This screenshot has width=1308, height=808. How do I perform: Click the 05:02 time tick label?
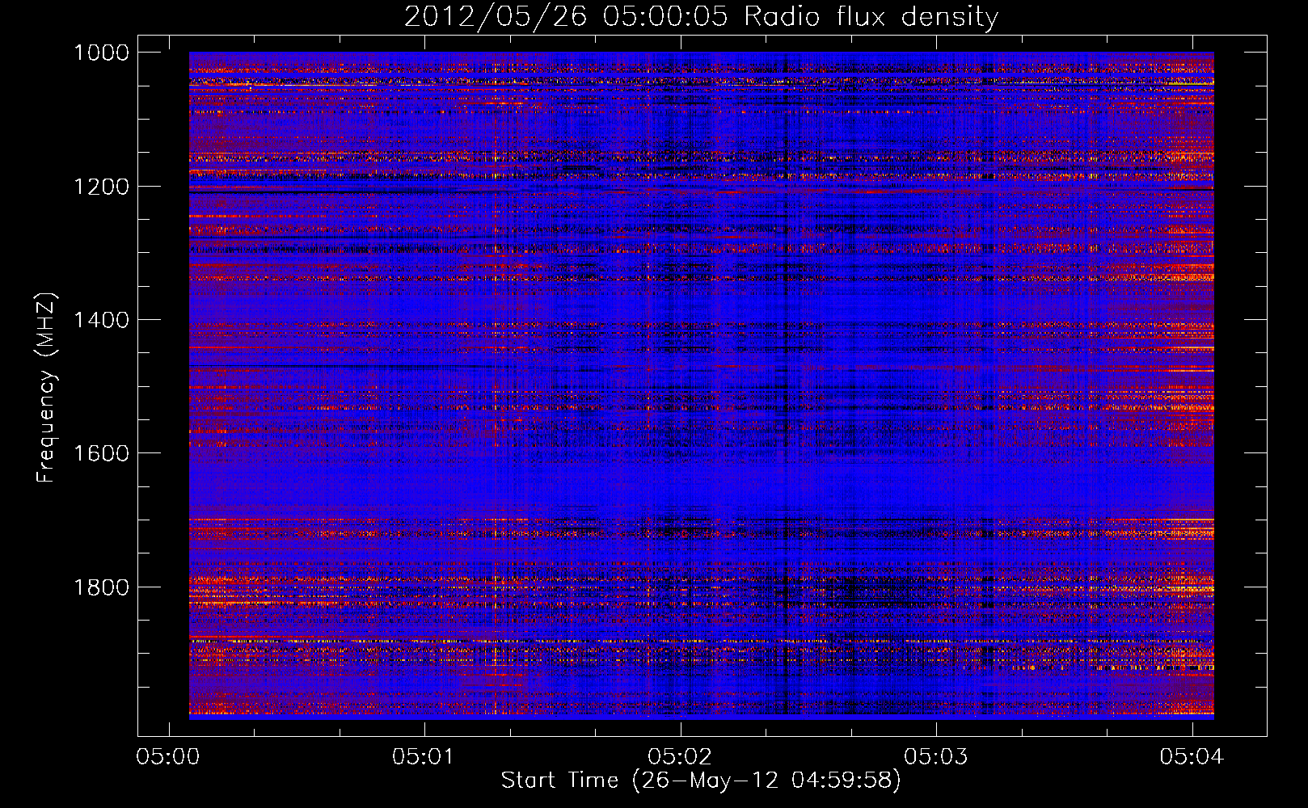[x=681, y=756]
